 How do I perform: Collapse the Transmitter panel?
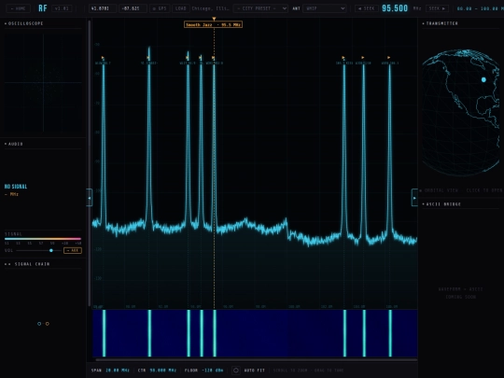click(x=440, y=23)
